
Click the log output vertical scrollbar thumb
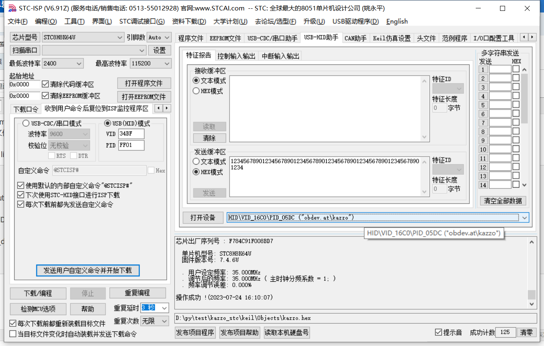tap(532, 294)
